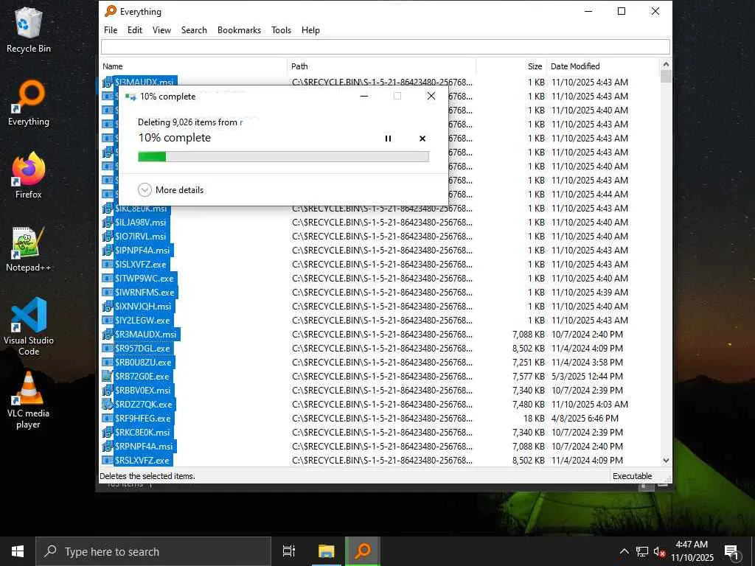755x566 pixels.
Task: Click the file icon of $R3MAUDX.msi
Action: (108, 335)
